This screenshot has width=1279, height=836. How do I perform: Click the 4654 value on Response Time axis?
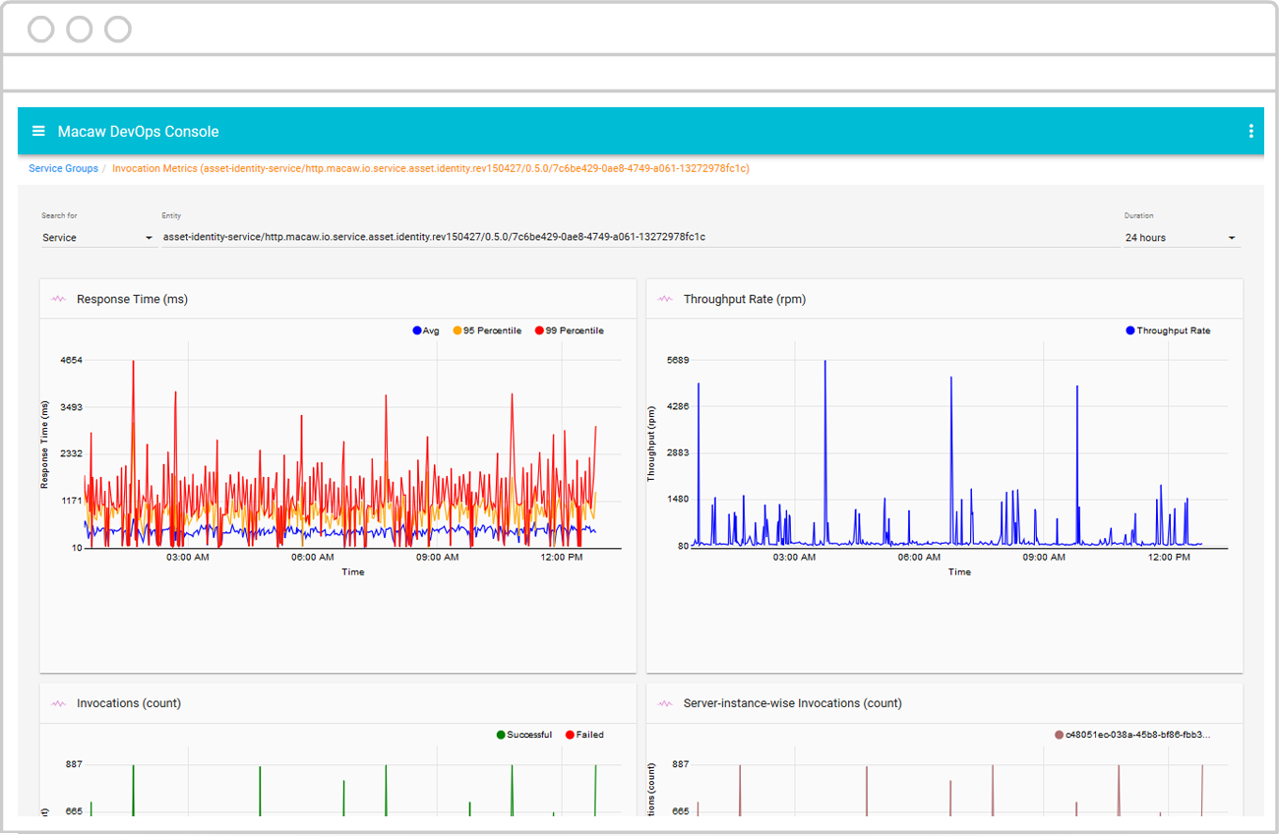(71, 360)
